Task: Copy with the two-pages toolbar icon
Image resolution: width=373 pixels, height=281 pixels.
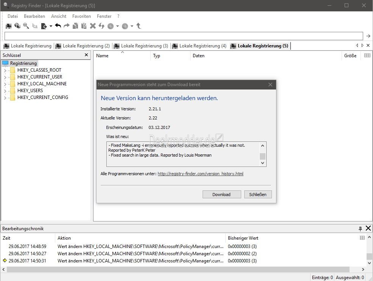Action: (x=75, y=26)
